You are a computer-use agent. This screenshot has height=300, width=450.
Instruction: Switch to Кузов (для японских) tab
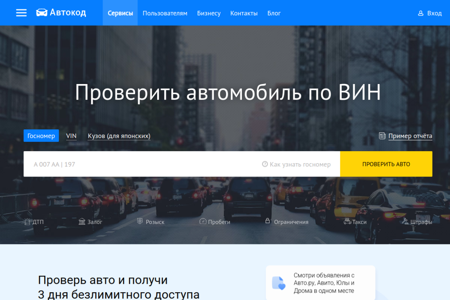pos(119,136)
